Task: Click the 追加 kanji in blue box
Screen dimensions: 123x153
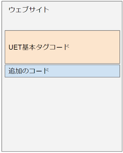Action: coord(15,71)
